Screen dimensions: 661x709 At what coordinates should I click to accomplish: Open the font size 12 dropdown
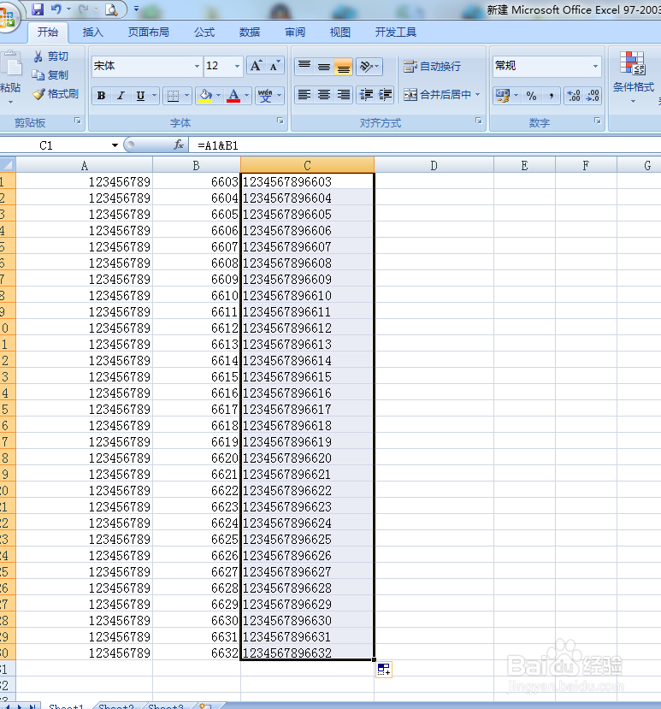click(x=237, y=66)
